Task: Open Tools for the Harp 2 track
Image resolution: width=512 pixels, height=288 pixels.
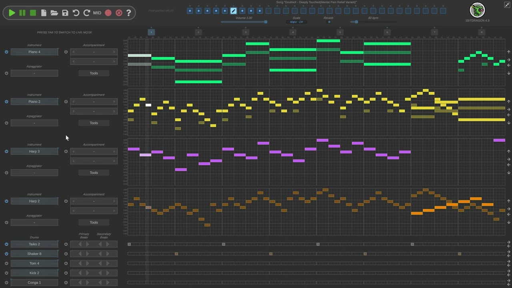Action: (94, 222)
